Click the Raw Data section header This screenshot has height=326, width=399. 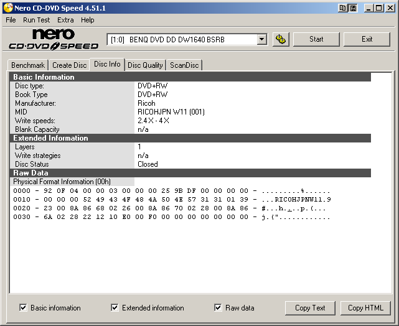(x=190, y=173)
